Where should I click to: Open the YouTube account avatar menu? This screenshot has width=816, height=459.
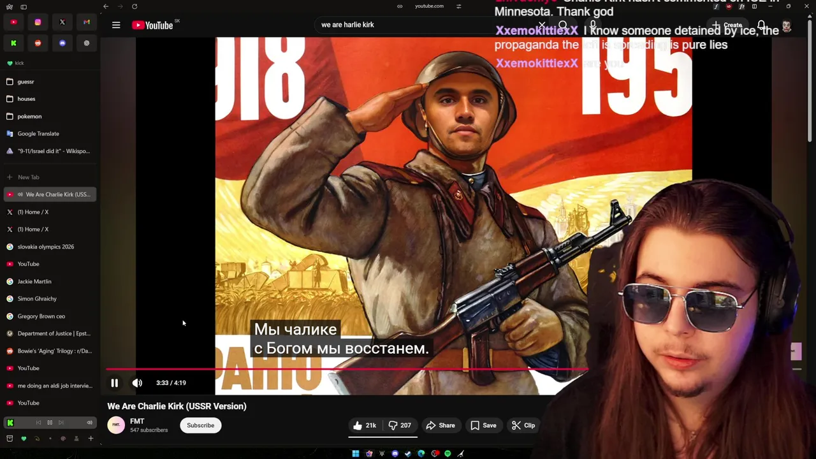[x=787, y=25]
